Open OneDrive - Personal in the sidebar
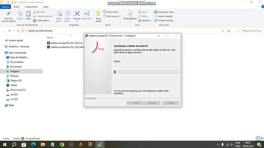The image size is (264, 148). pyautogui.click(x=17, y=46)
